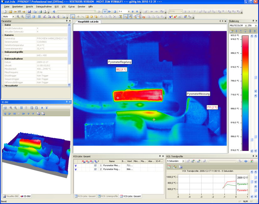Zoom out in the 3D-Bild panel
Image resolution: width=259 pixels, height=204 pixels.
click(15, 108)
